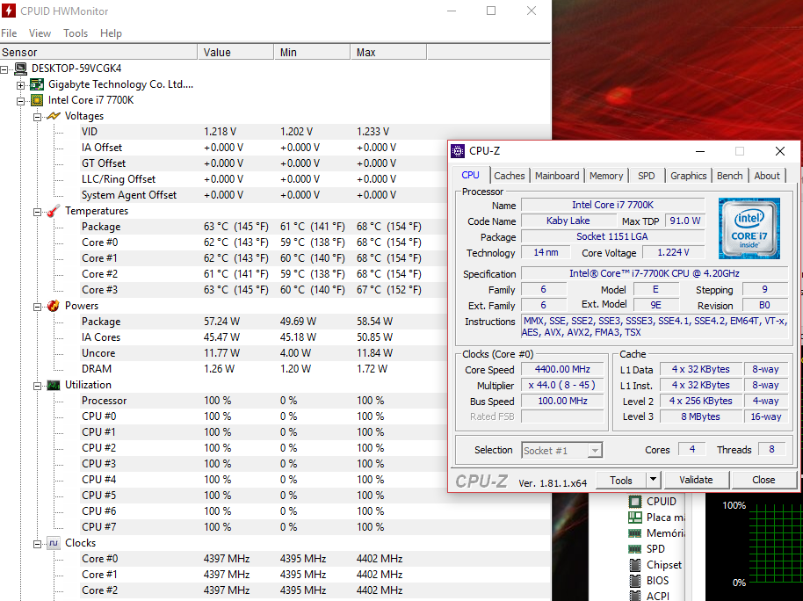Click the DESKTOP-59VCGK4 computer icon

(20, 69)
